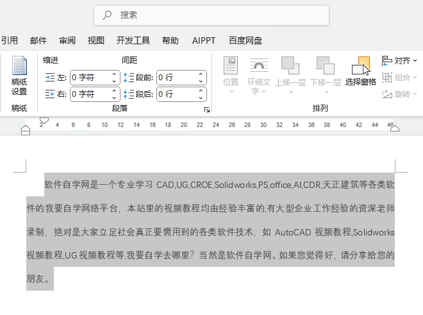
Task: Click the 段前 spacing before icon
Action: [128, 78]
